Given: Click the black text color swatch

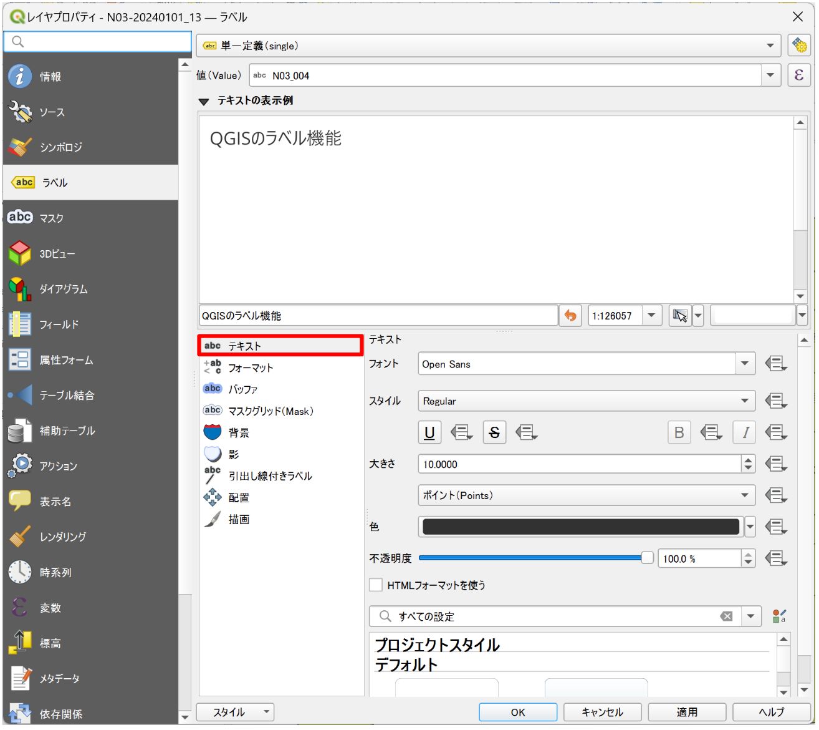Looking at the screenshot, I should tap(581, 527).
